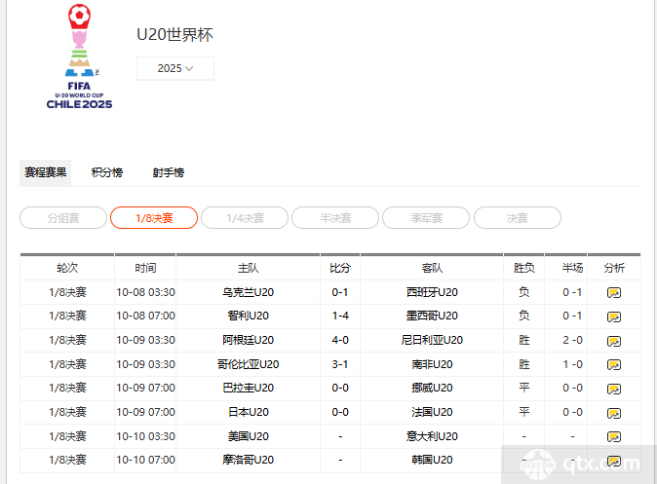
Task: Select the 赛程赛果 tab
Action: [x=46, y=172]
